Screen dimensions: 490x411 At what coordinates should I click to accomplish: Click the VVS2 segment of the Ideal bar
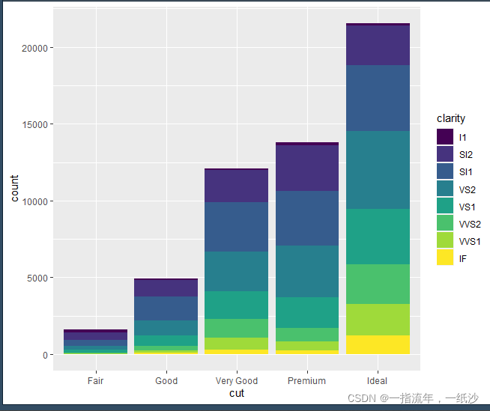pos(378,284)
